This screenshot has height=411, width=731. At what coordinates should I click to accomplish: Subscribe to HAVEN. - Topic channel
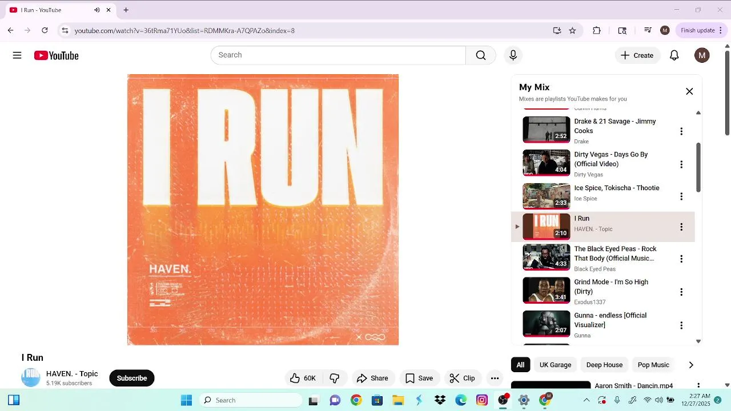click(x=132, y=378)
